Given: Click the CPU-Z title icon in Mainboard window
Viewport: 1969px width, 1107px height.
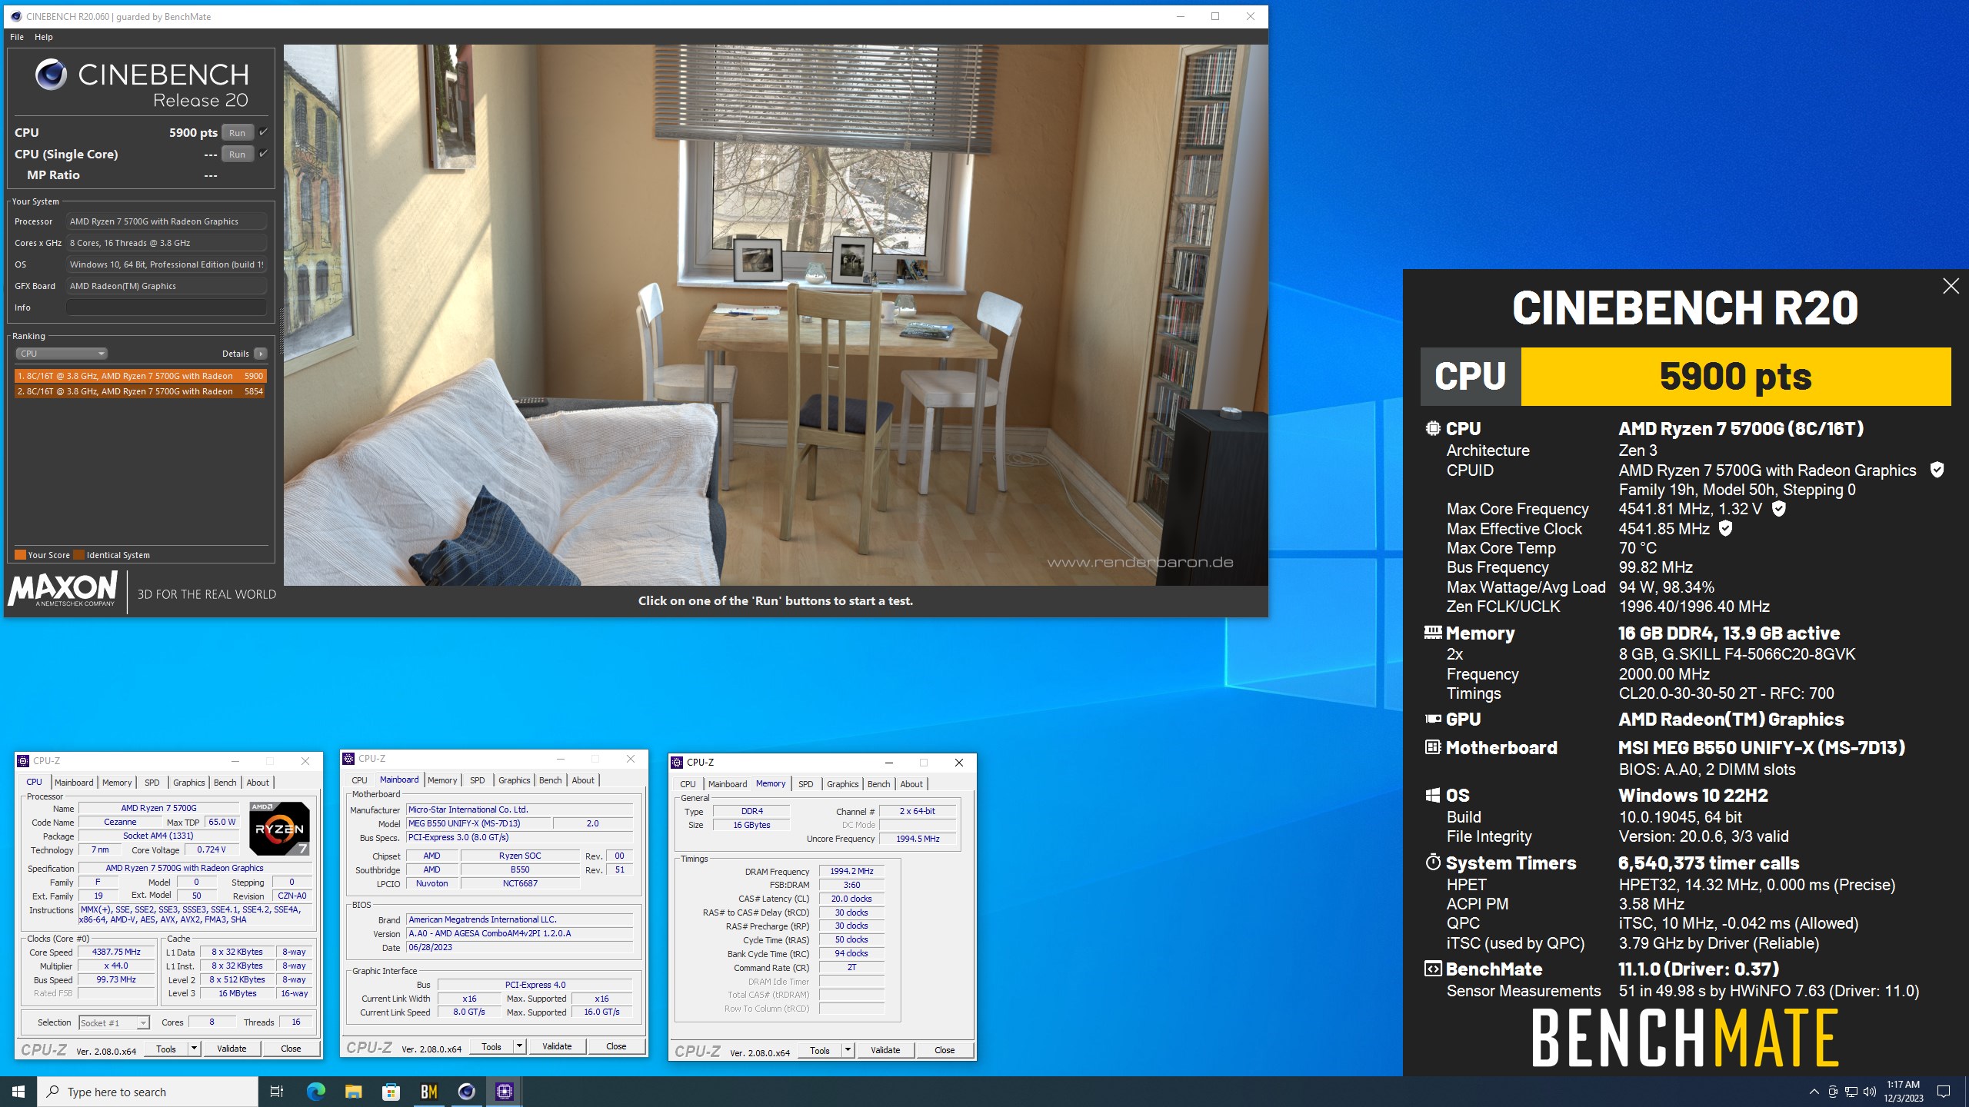Looking at the screenshot, I should coord(348,758).
